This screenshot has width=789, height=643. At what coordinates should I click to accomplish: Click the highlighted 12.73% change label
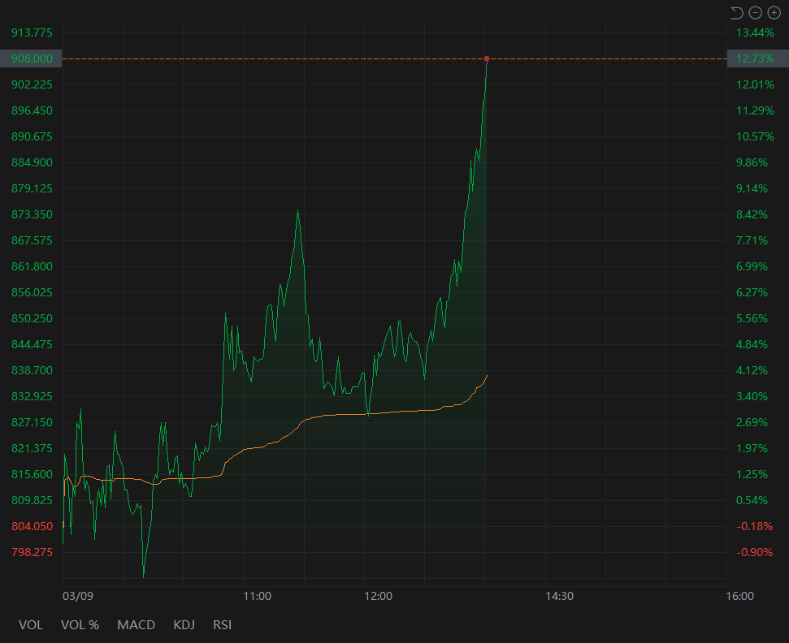point(758,58)
